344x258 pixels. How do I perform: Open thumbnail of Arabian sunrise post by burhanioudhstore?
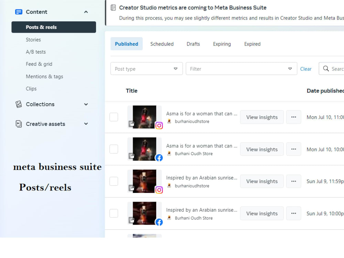pos(144,181)
